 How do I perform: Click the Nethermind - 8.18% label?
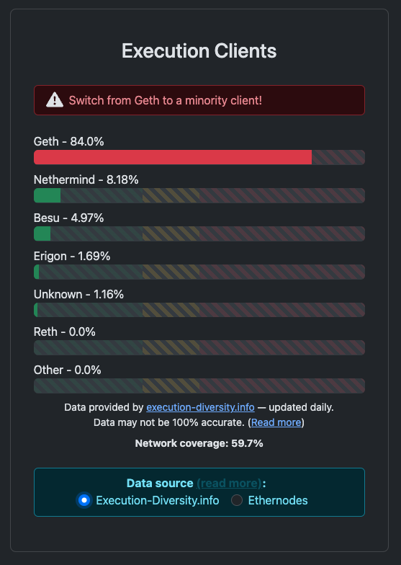click(86, 179)
